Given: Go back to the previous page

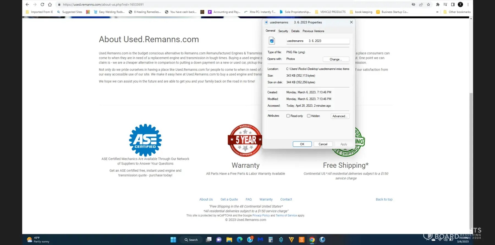Looking at the screenshot, I should pyautogui.click(x=27, y=4).
